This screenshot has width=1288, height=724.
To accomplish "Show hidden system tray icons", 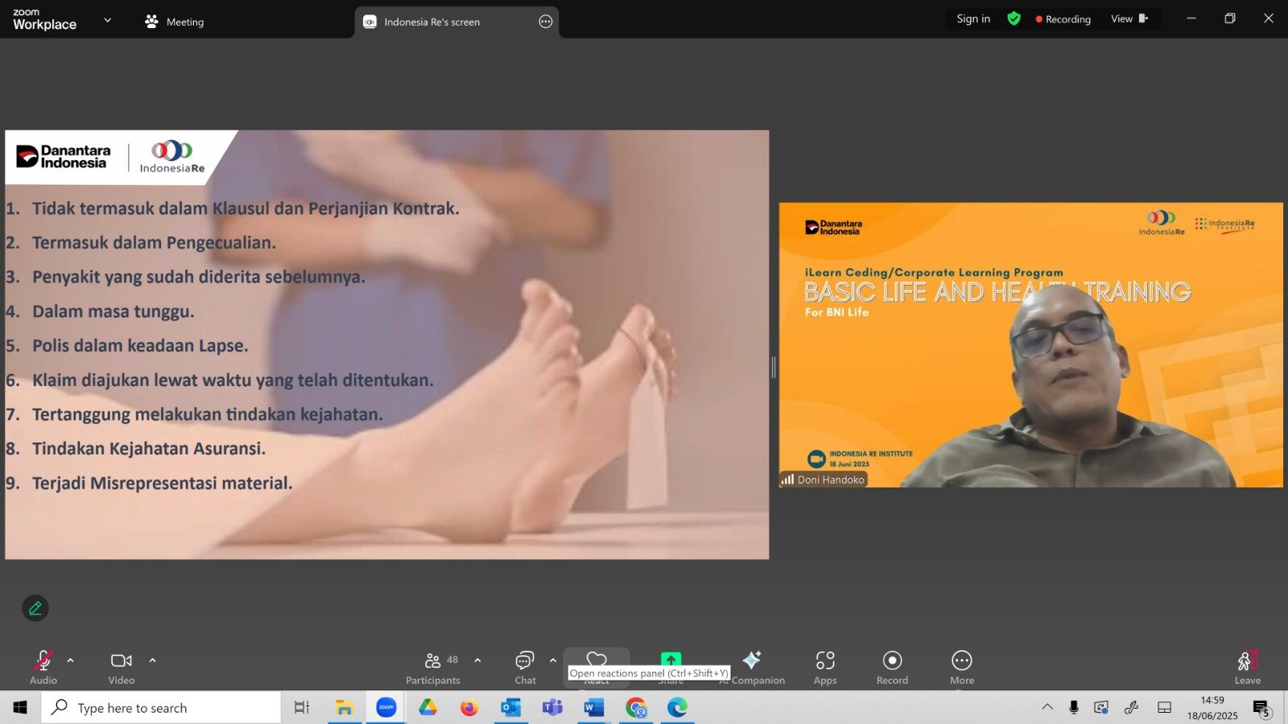I will [1047, 707].
